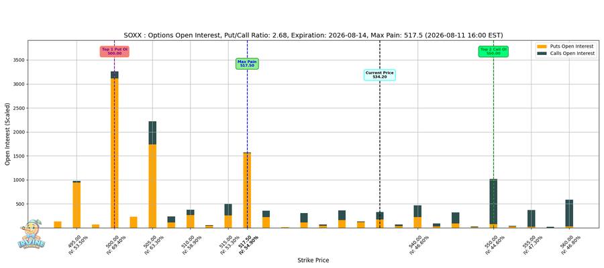Click the '555.00 IV: 47.30%' strike label
Screen dimensions: 604x268
coord(532,244)
